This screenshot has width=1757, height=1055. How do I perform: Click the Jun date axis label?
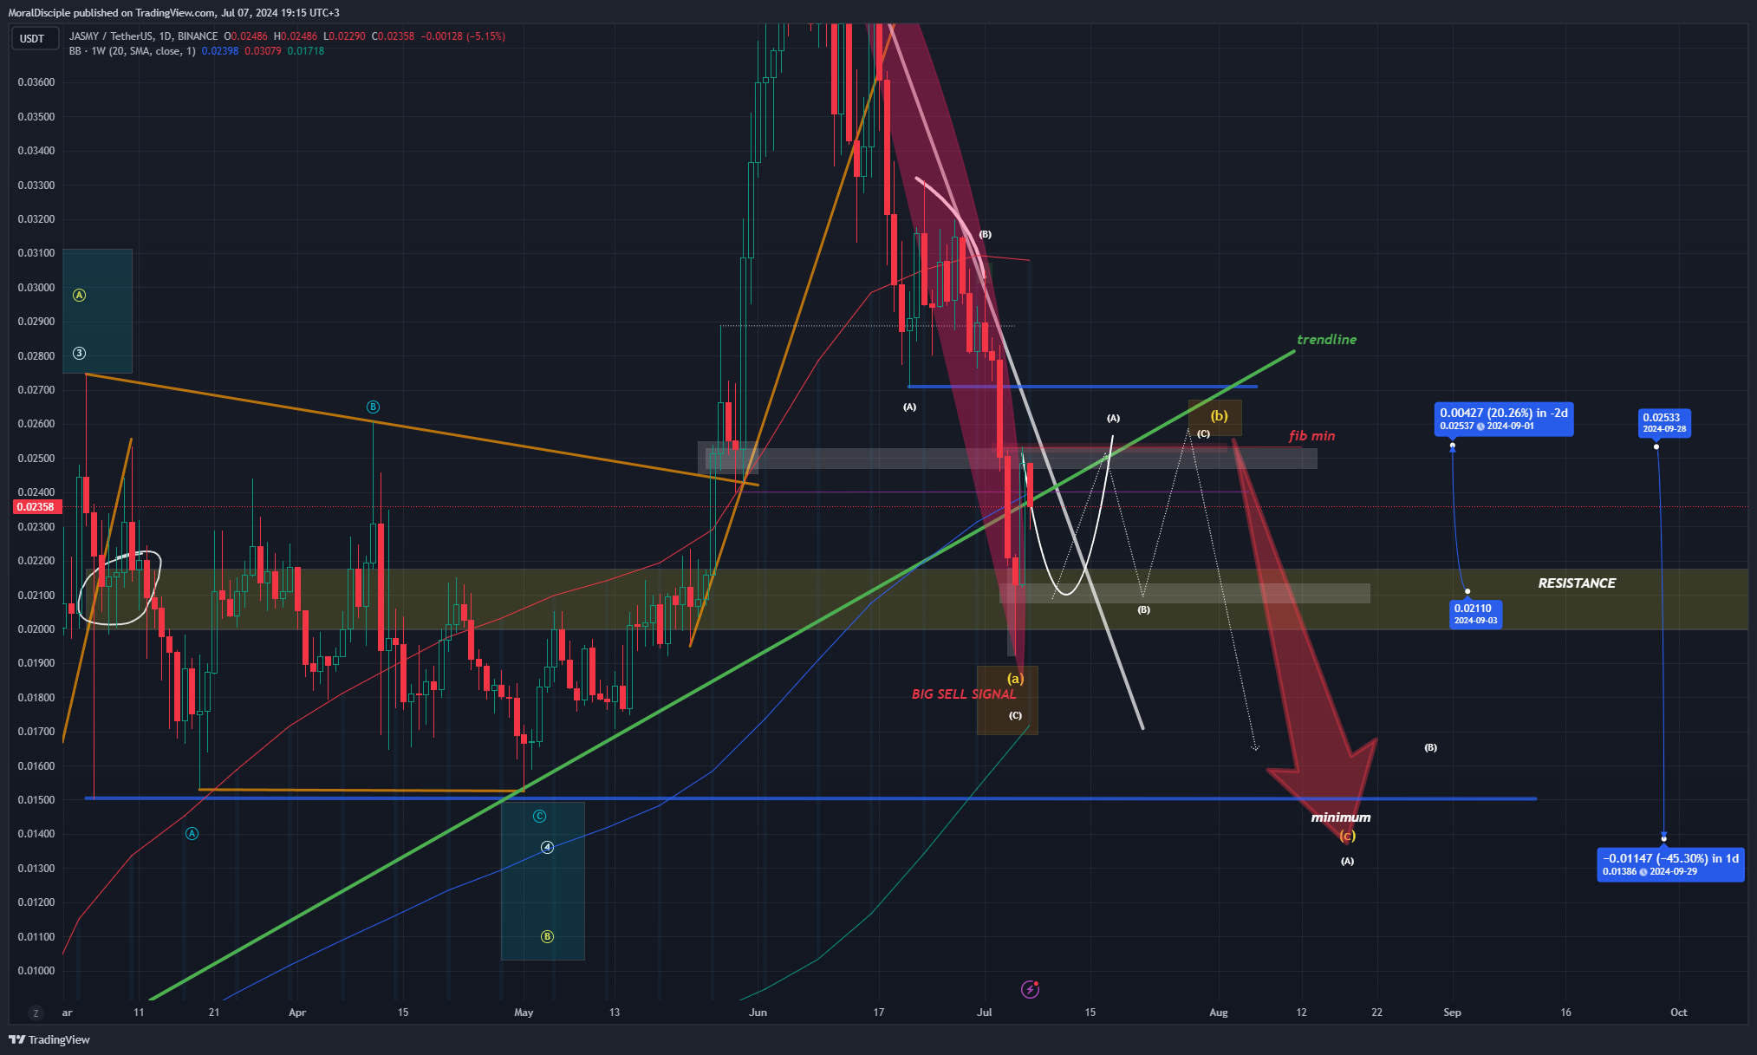[758, 1013]
